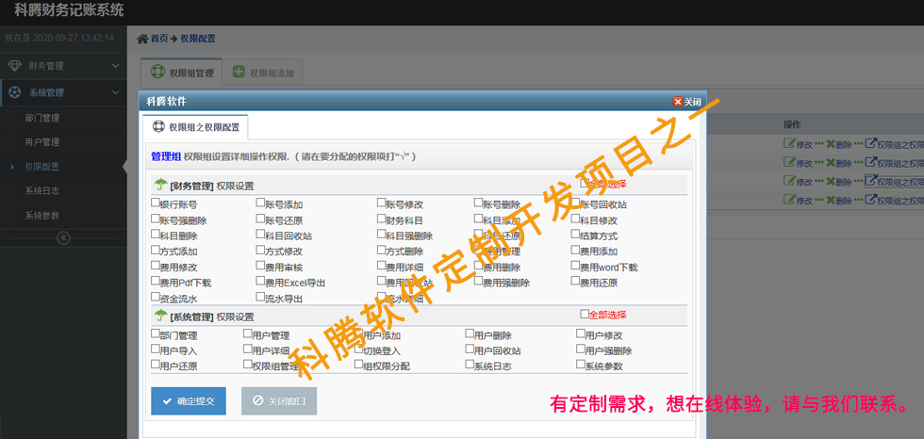
Task: Switch to the 权限组管理 tab
Action: [181, 73]
